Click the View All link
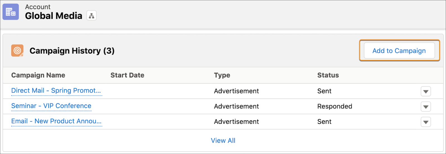The height and width of the screenshot is (154, 446). click(223, 141)
